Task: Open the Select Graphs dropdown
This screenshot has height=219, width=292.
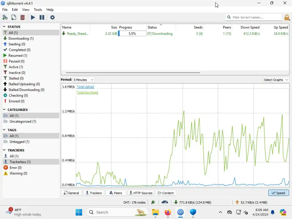Action: click(x=276, y=80)
